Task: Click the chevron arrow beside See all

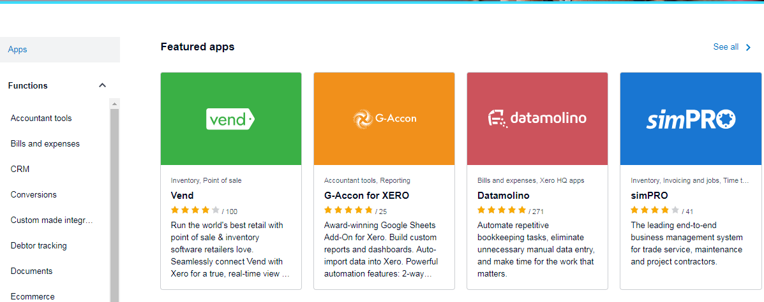Action: (748, 47)
